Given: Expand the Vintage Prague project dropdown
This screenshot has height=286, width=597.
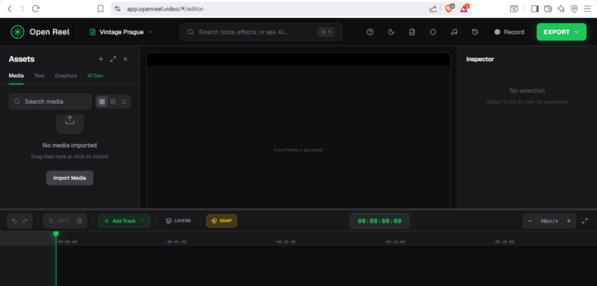Looking at the screenshot, I should [121, 32].
